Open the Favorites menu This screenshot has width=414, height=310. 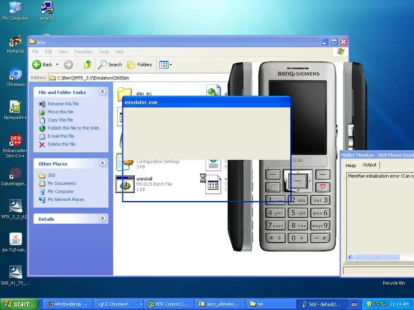(x=83, y=52)
